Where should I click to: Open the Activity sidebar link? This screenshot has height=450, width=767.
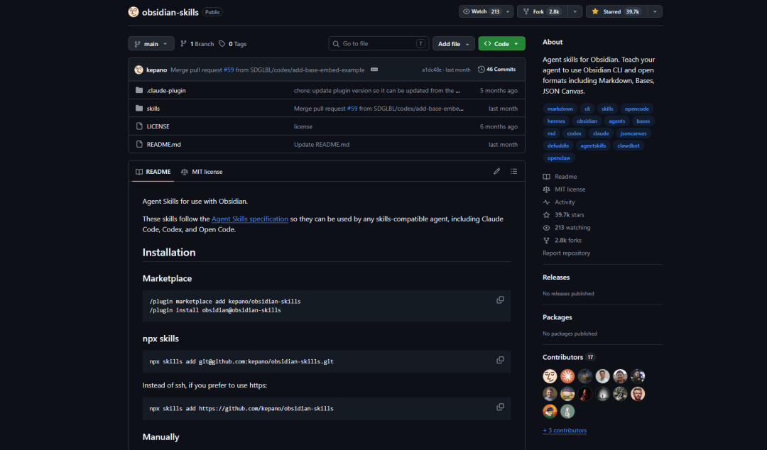pos(559,202)
